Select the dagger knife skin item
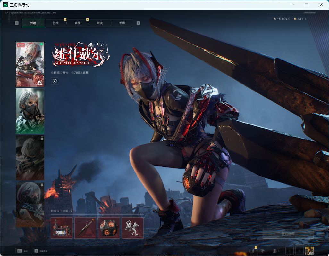Screen dimensions: 329x256 point(85,228)
